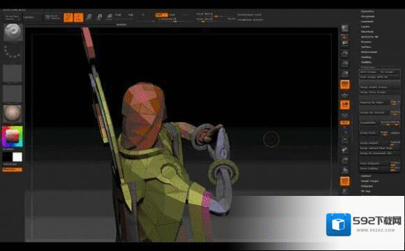Image resolution: width=405 pixels, height=251 pixels.
Task: Open the material sphere selector
Action: coord(12,113)
